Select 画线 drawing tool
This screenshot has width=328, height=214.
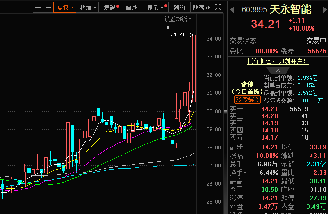(x=132, y=8)
